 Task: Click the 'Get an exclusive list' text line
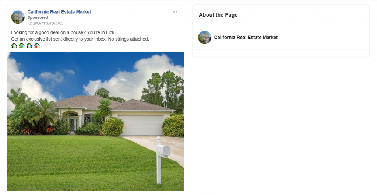pyautogui.click(x=80, y=39)
